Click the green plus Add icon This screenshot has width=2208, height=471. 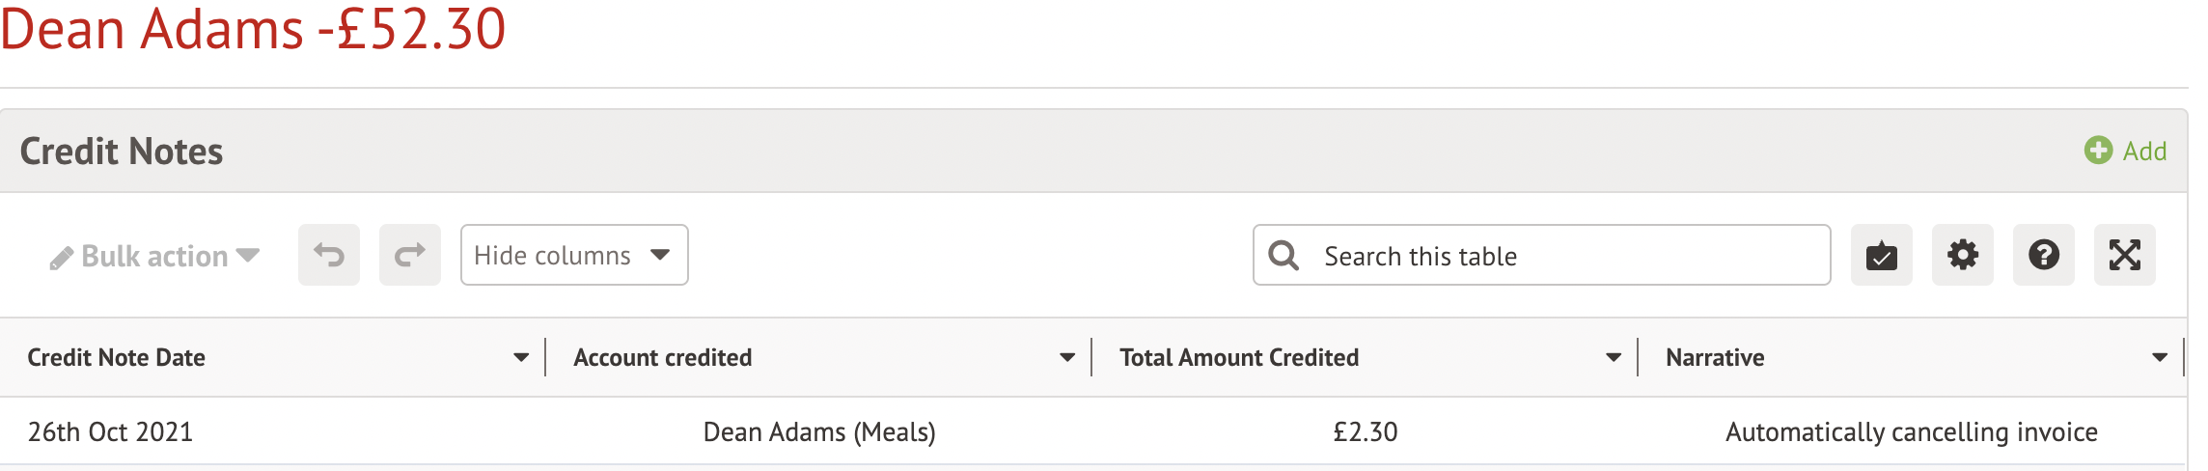pyautogui.click(x=2098, y=151)
